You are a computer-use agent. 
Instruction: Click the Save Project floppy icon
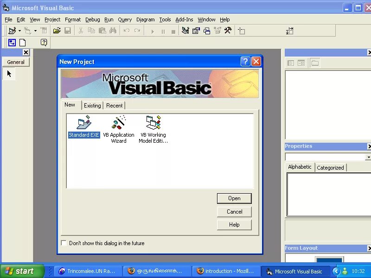coord(68,31)
